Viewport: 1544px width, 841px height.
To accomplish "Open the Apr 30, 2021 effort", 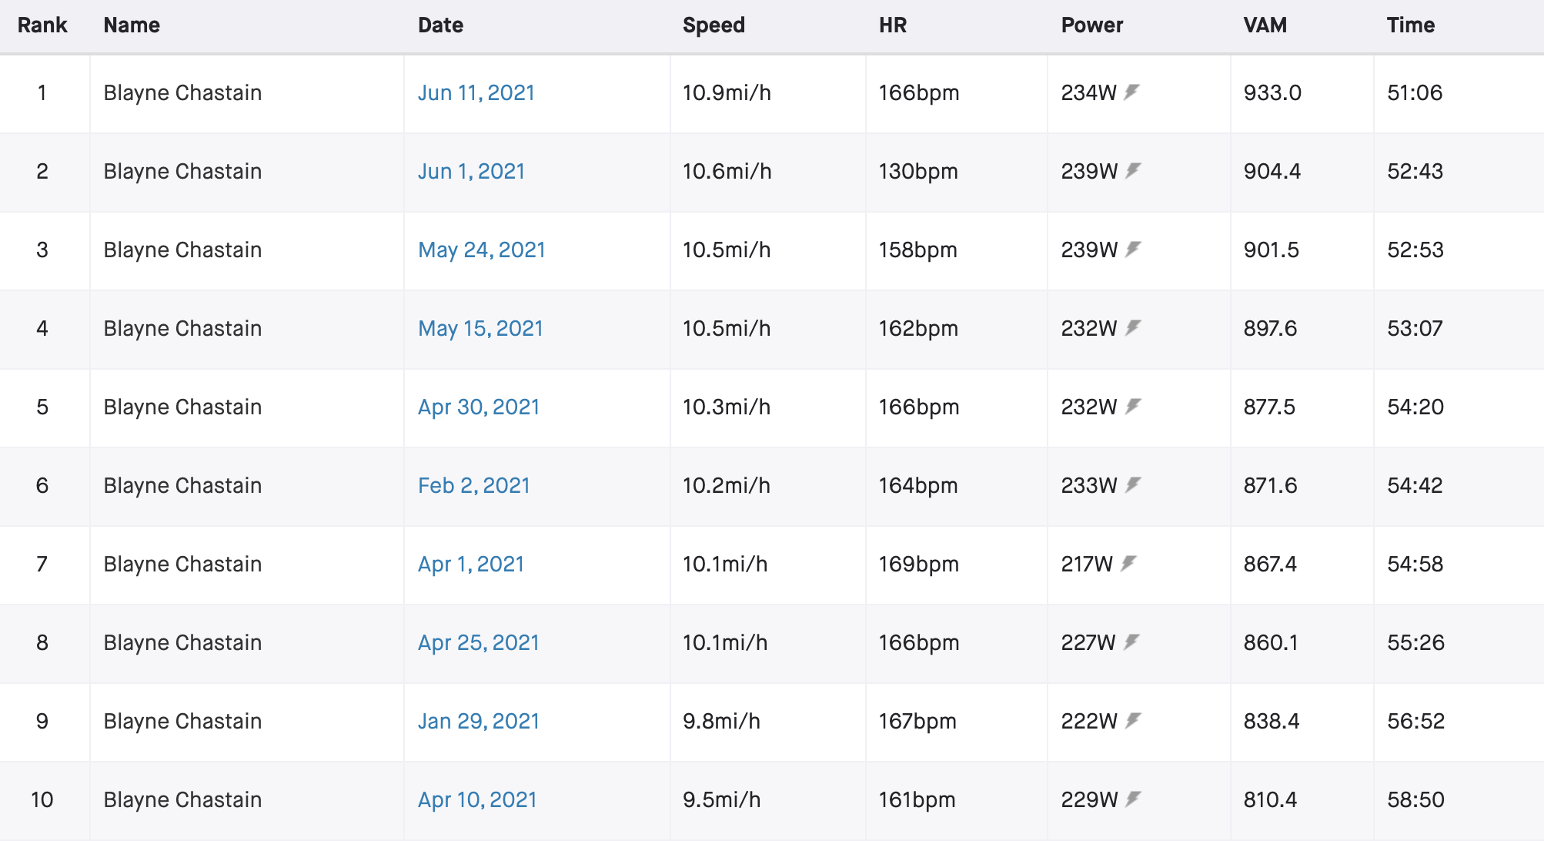I will tap(480, 407).
